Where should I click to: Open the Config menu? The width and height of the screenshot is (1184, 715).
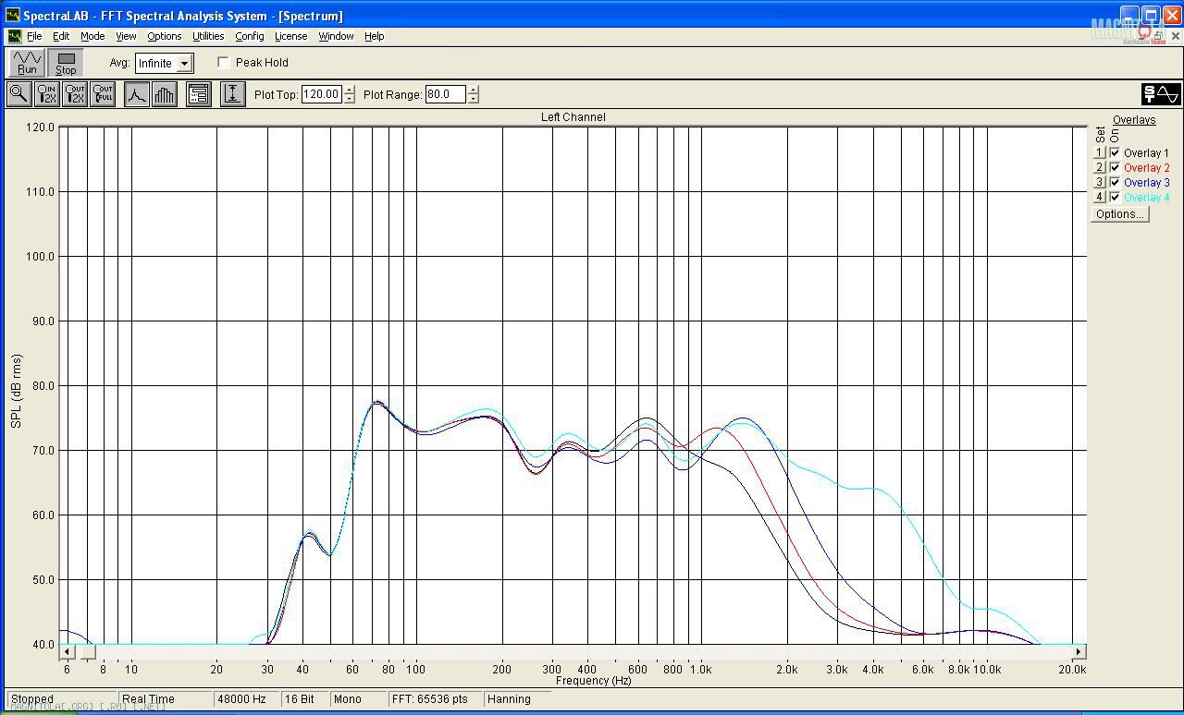[x=250, y=36]
